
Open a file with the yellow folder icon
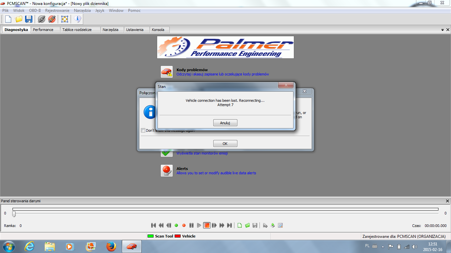(x=18, y=19)
